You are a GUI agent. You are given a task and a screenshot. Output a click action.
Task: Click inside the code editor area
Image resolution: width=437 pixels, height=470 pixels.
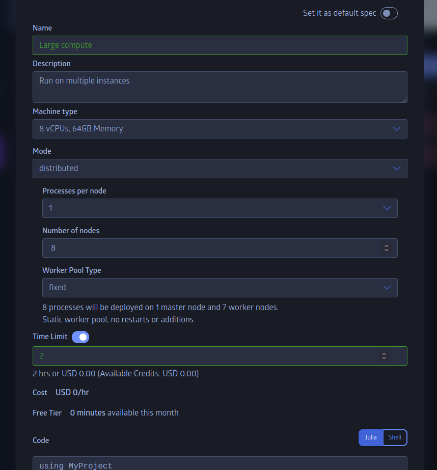tap(220, 464)
